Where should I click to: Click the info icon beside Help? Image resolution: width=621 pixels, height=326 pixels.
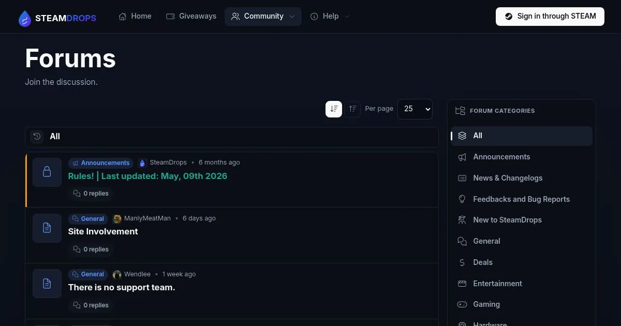[314, 17]
